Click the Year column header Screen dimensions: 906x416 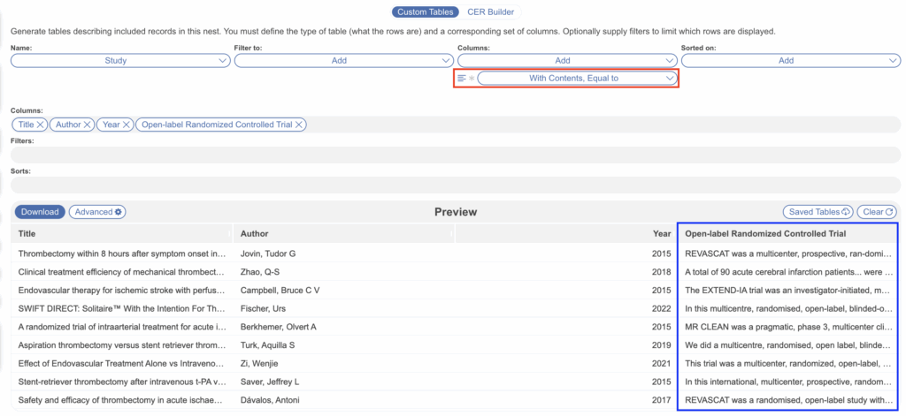click(660, 234)
